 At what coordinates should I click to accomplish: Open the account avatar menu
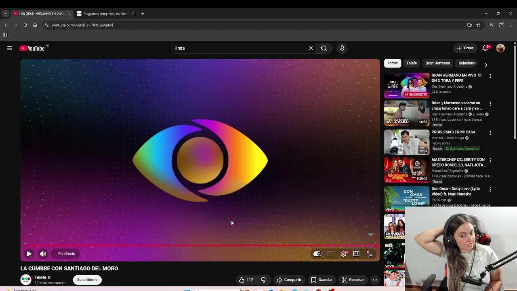pos(500,48)
